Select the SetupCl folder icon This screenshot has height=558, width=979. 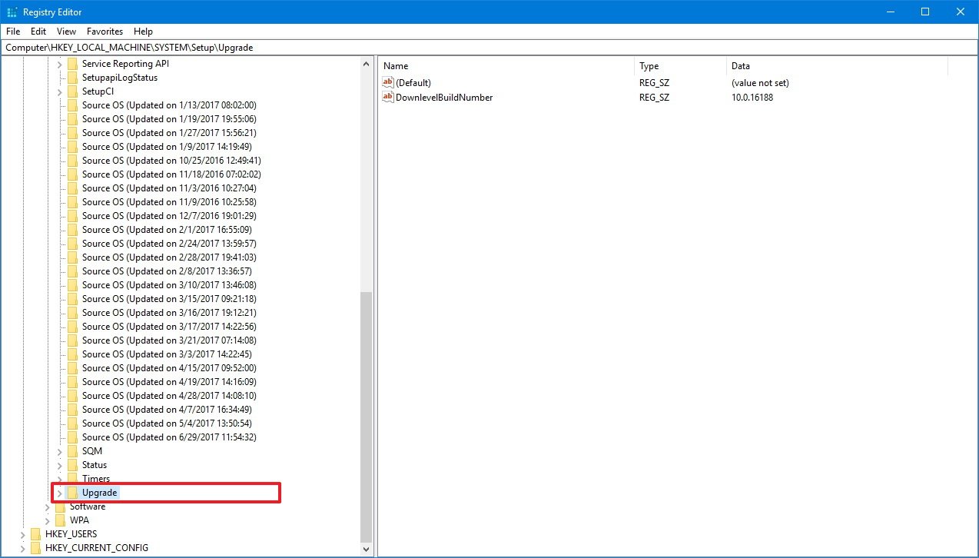tap(72, 91)
